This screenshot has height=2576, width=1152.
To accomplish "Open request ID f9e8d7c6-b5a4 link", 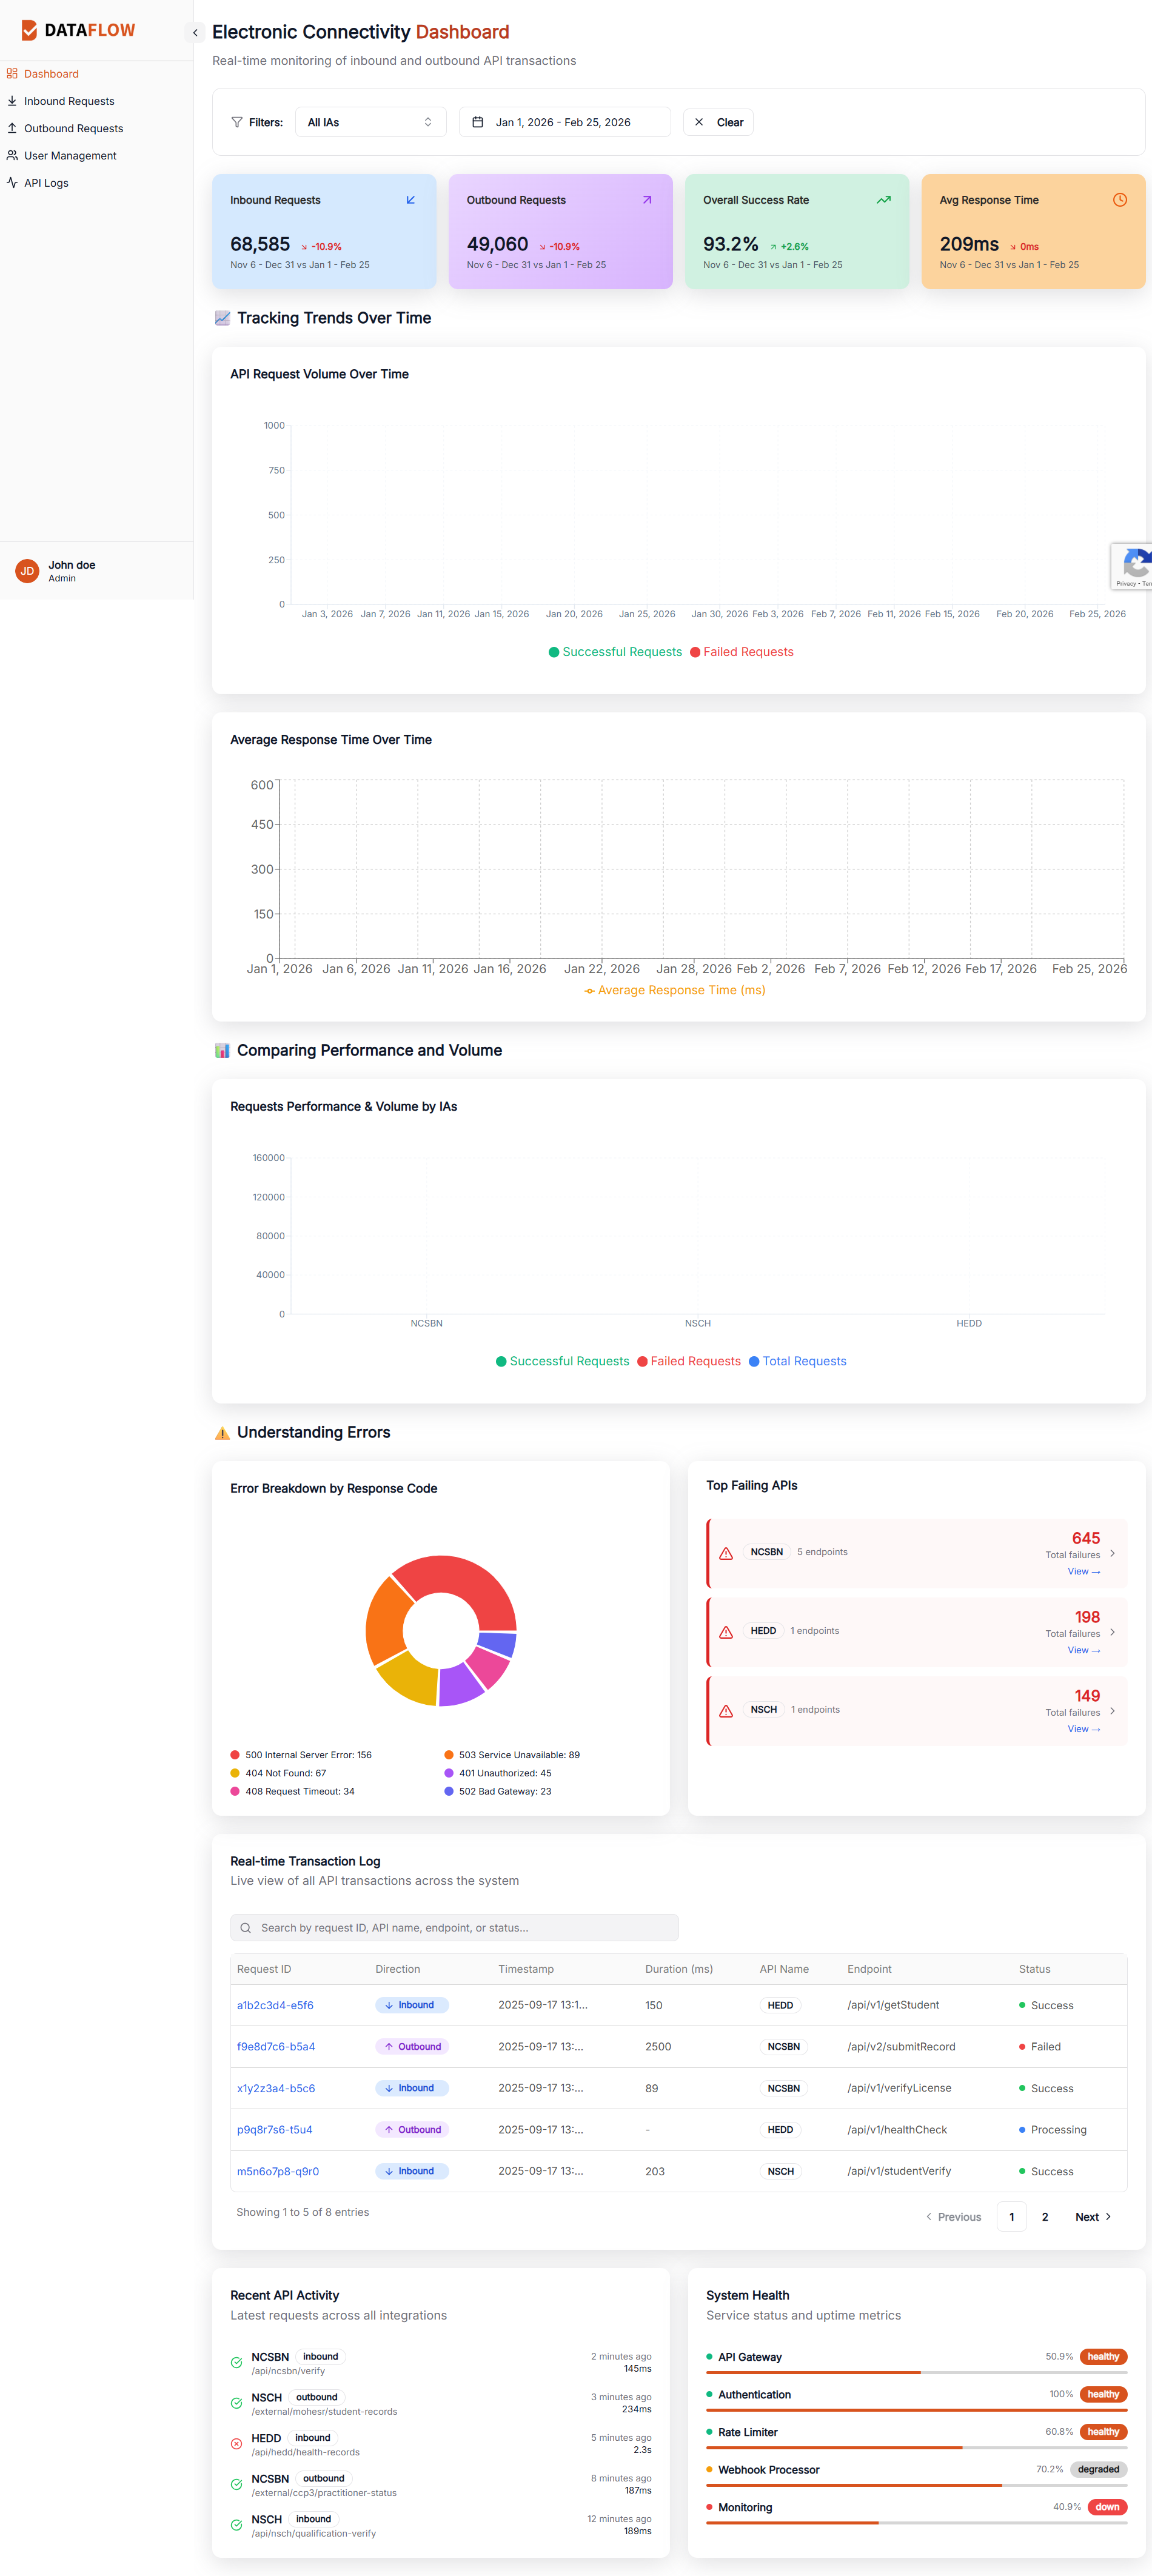I will (x=276, y=2047).
